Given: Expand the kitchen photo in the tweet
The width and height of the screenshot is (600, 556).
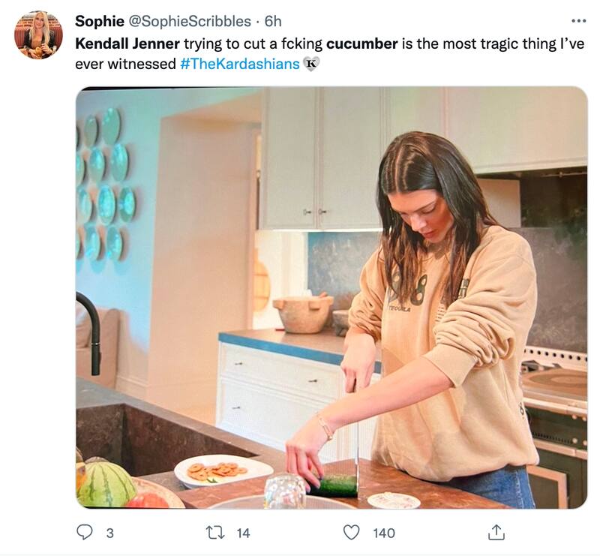Looking at the screenshot, I should click(x=331, y=298).
